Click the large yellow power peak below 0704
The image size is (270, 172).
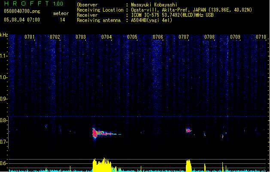(102, 165)
